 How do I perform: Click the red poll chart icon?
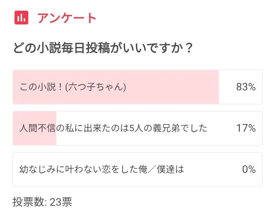tap(21, 18)
